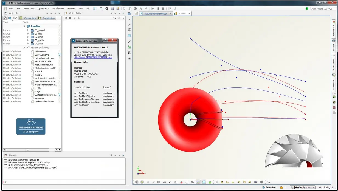Close the 3DView tab

(189, 13)
